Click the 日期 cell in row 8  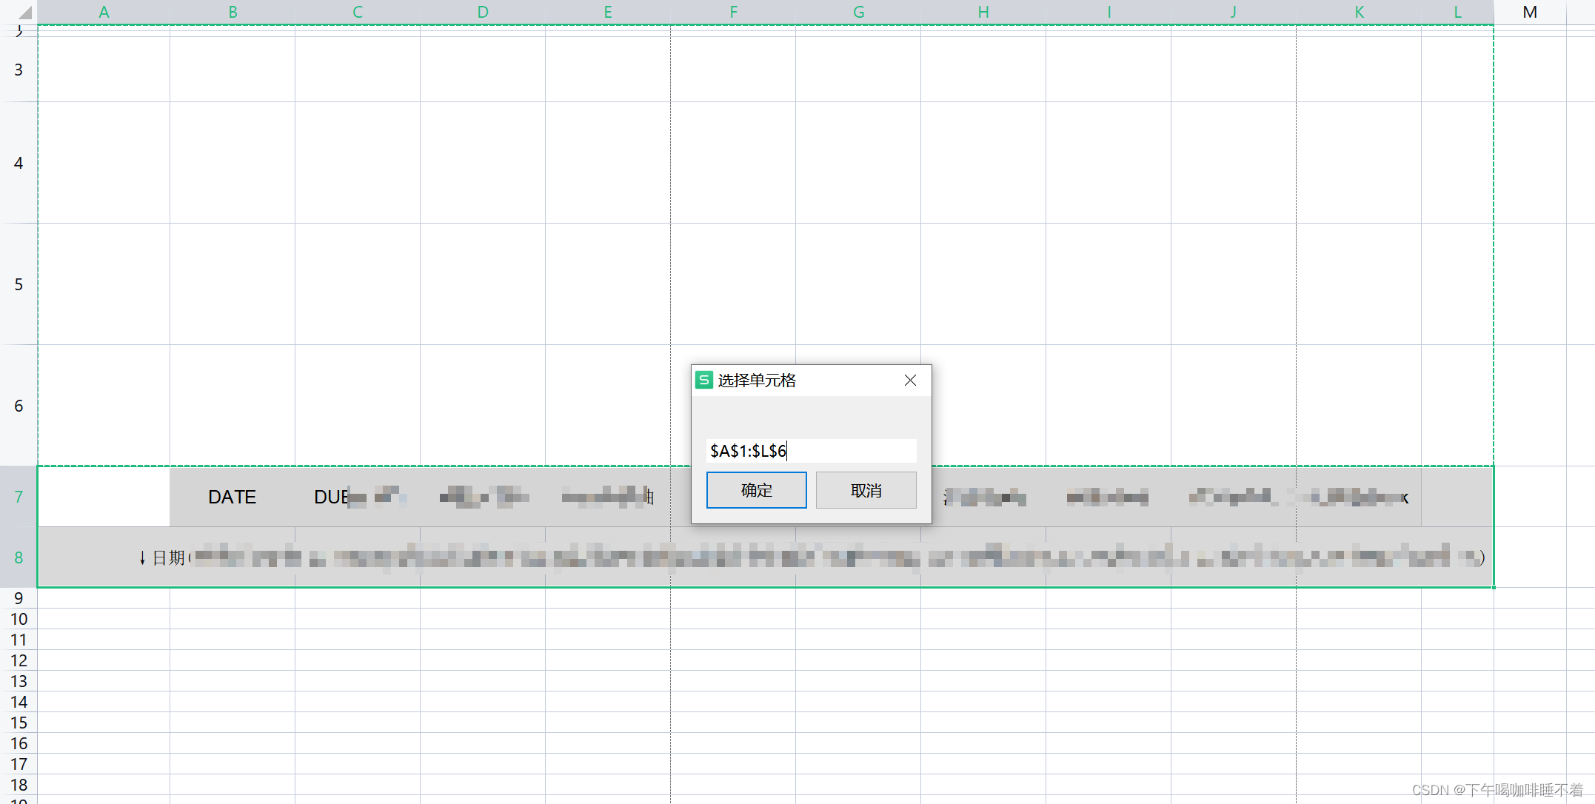[x=168, y=557]
